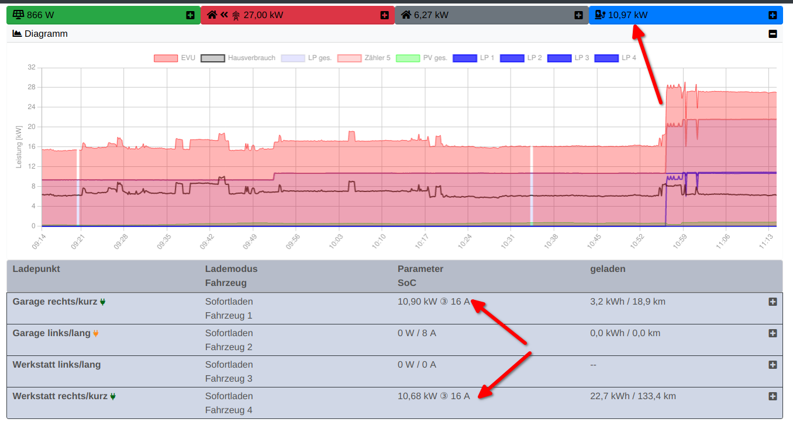Click orange plug icon of Garage links/lang
The height and width of the screenshot is (426, 793).
tap(96, 333)
